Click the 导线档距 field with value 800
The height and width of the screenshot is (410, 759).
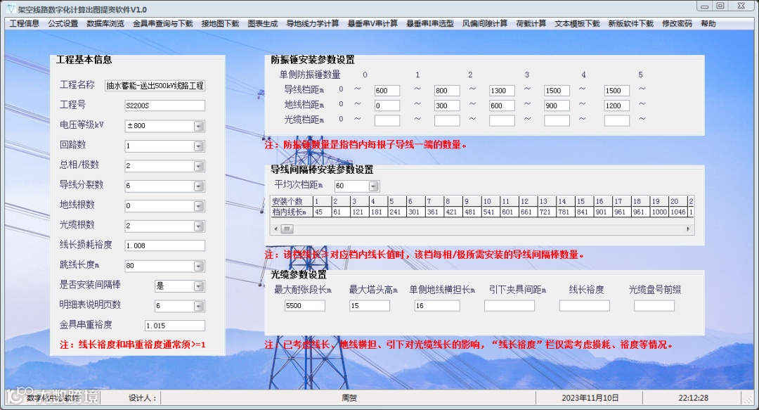[447, 91]
